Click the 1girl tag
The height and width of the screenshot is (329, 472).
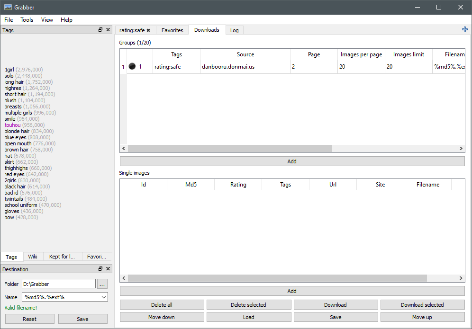(9, 70)
